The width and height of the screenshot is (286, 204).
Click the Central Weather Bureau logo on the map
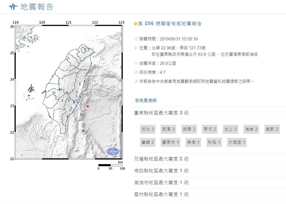(x=113, y=151)
